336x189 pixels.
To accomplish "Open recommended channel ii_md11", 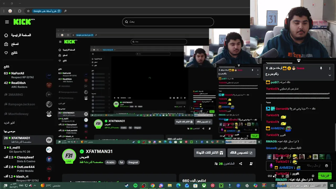I will 28,150.
